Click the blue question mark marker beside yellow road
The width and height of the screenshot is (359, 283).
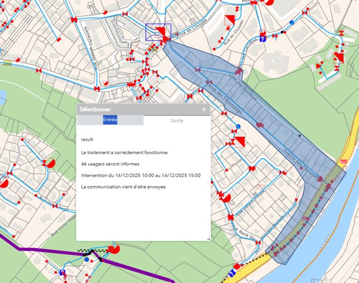(x=231, y=274)
